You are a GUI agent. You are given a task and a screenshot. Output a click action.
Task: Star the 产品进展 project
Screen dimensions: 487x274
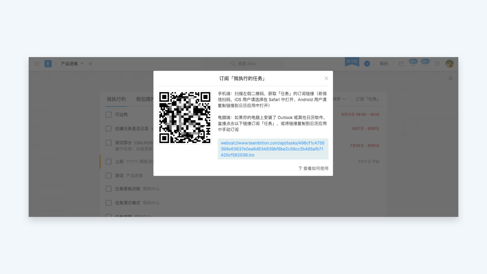tap(90, 64)
